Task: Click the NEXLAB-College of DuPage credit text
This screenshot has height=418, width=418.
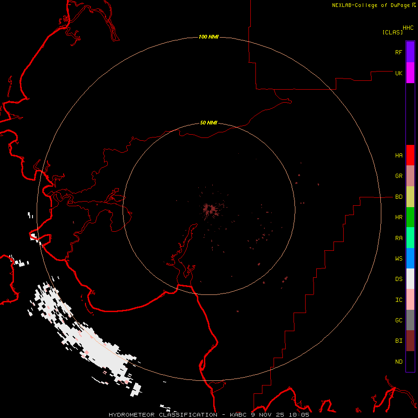Action: pos(372,5)
